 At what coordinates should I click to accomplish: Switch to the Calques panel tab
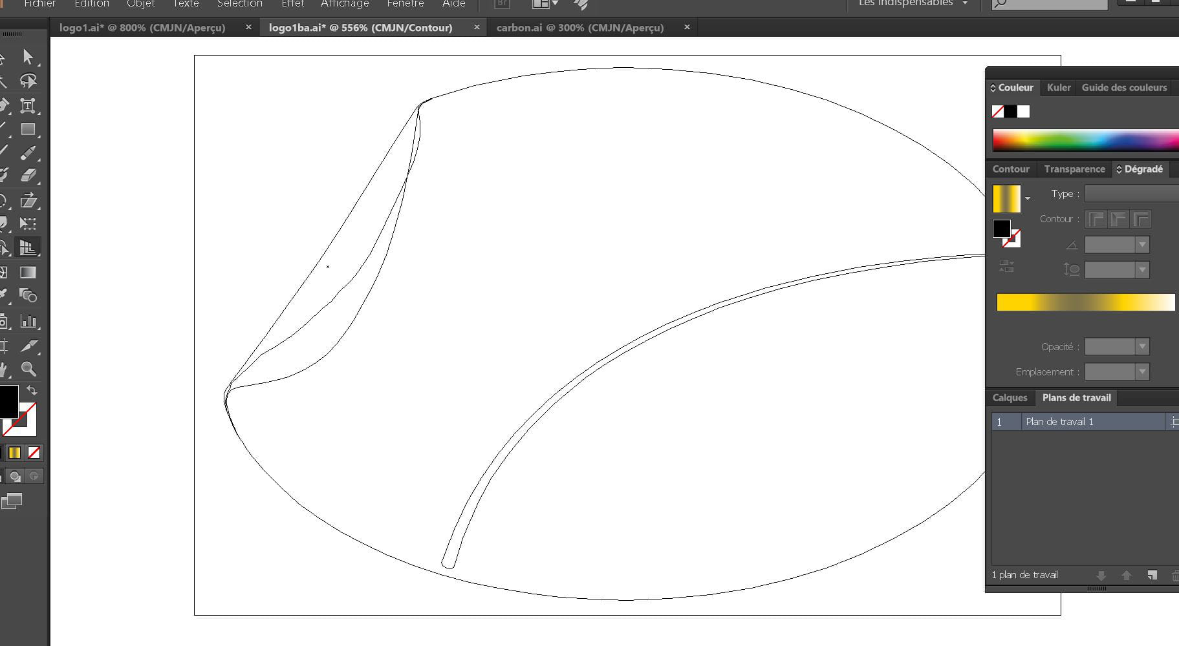1010,398
